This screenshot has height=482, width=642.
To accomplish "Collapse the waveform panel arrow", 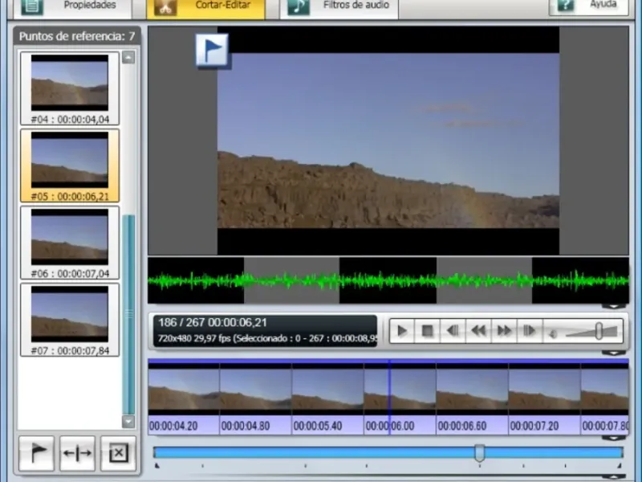I will coord(613,306).
